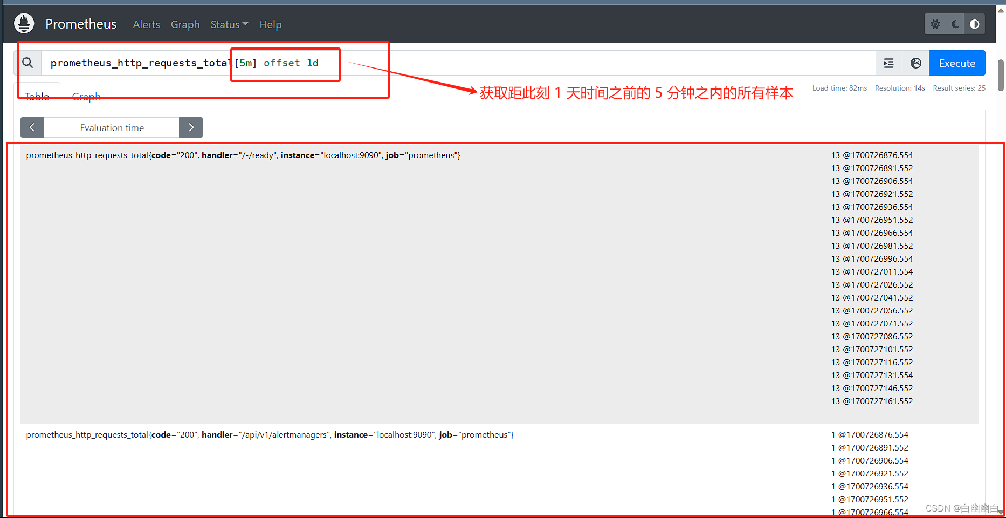Click the Prometheus brand title

[81, 24]
